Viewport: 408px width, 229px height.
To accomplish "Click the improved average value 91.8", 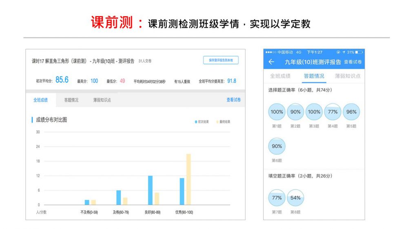I will pyautogui.click(x=232, y=81).
